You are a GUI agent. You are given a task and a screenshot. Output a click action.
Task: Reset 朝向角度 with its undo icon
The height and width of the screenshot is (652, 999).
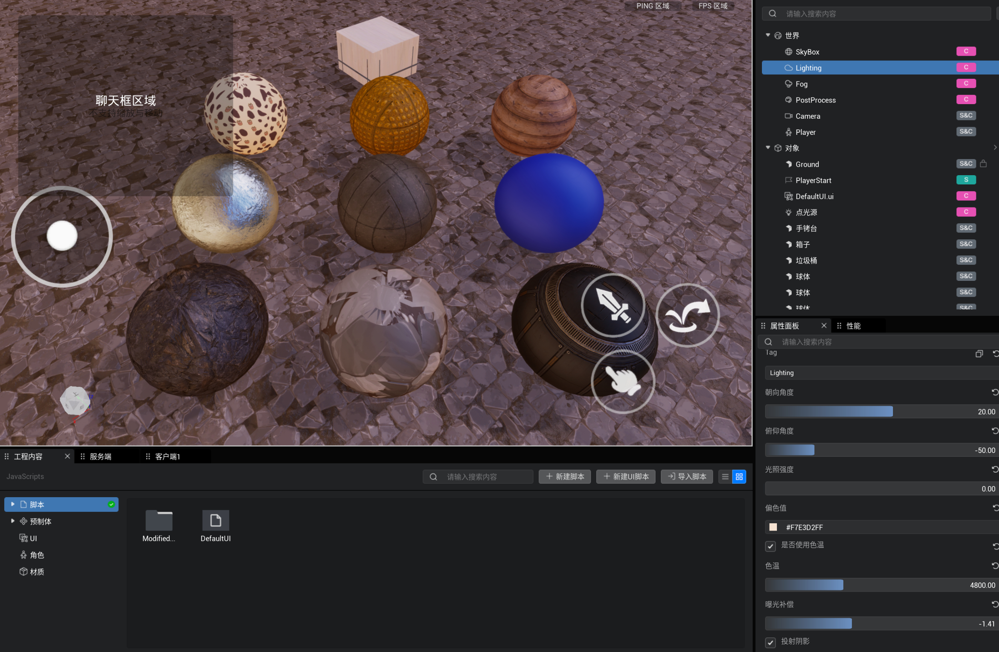[995, 392]
